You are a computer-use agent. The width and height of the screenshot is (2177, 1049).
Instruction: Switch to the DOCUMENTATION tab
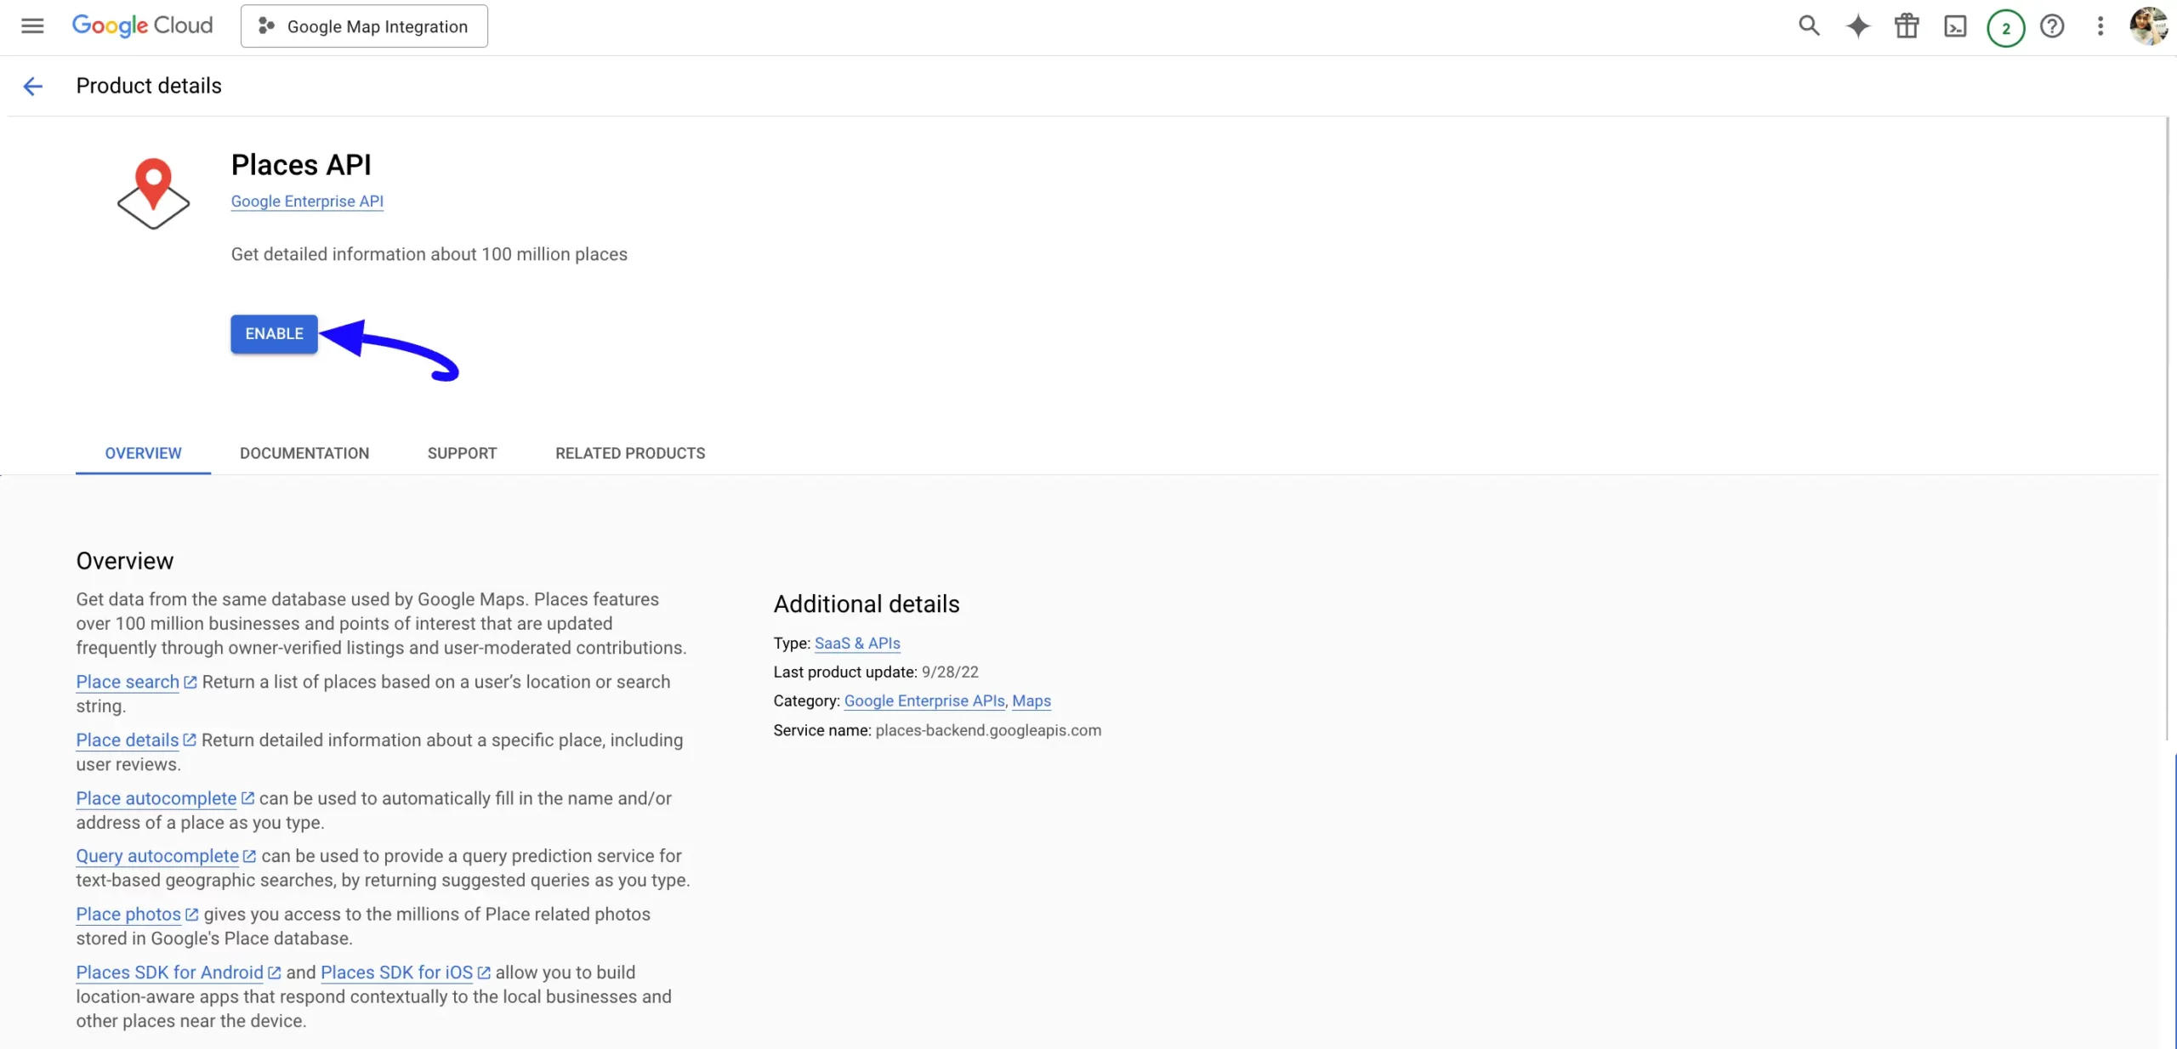pyautogui.click(x=304, y=453)
